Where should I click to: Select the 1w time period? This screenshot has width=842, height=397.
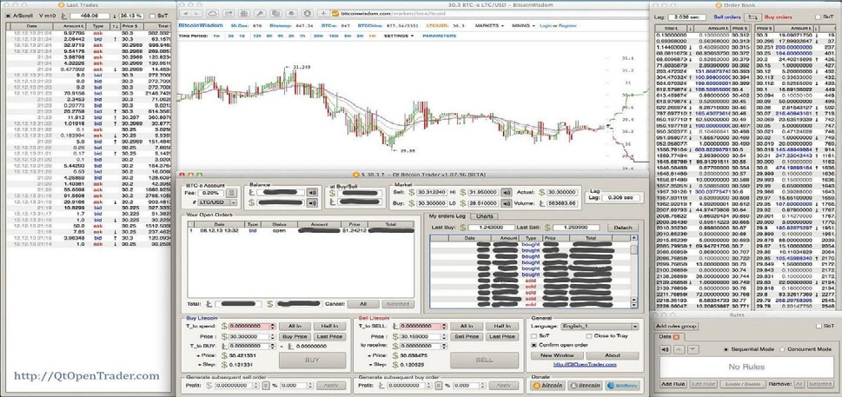(x=215, y=36)
